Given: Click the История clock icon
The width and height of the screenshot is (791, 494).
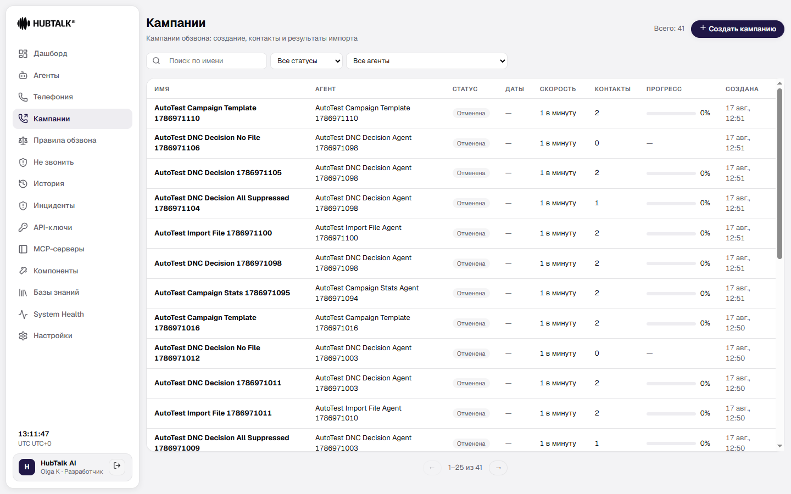Looking at the screenshot, I should click(x=23, y=184).
